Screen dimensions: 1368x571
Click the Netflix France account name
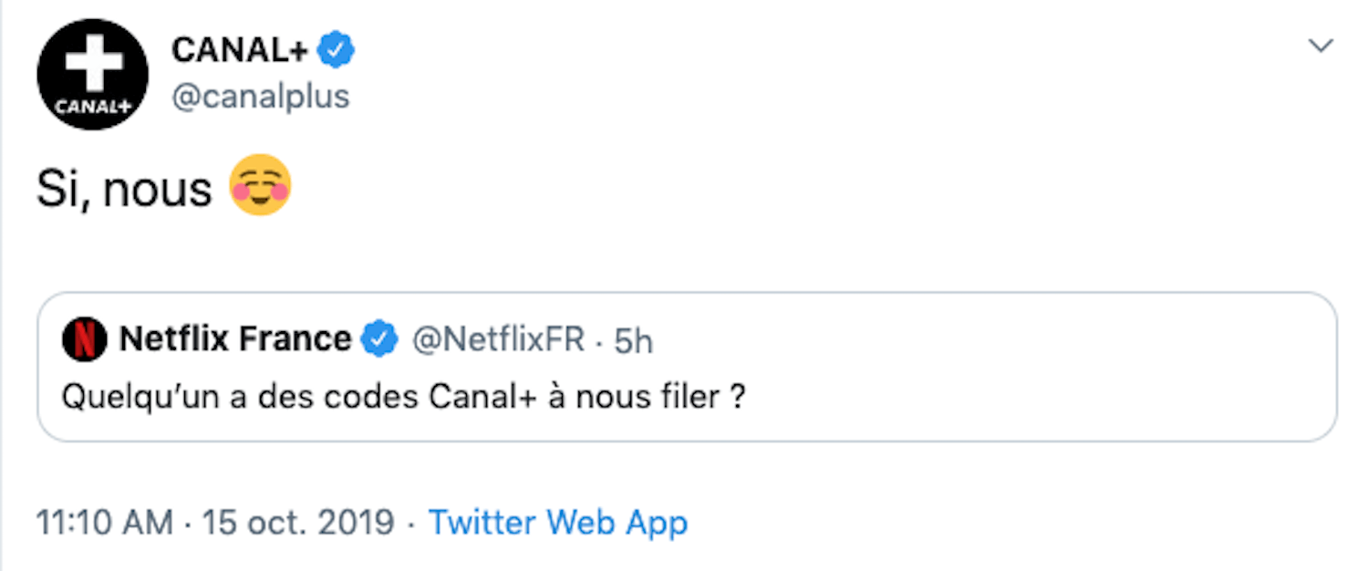pos(235,340)
